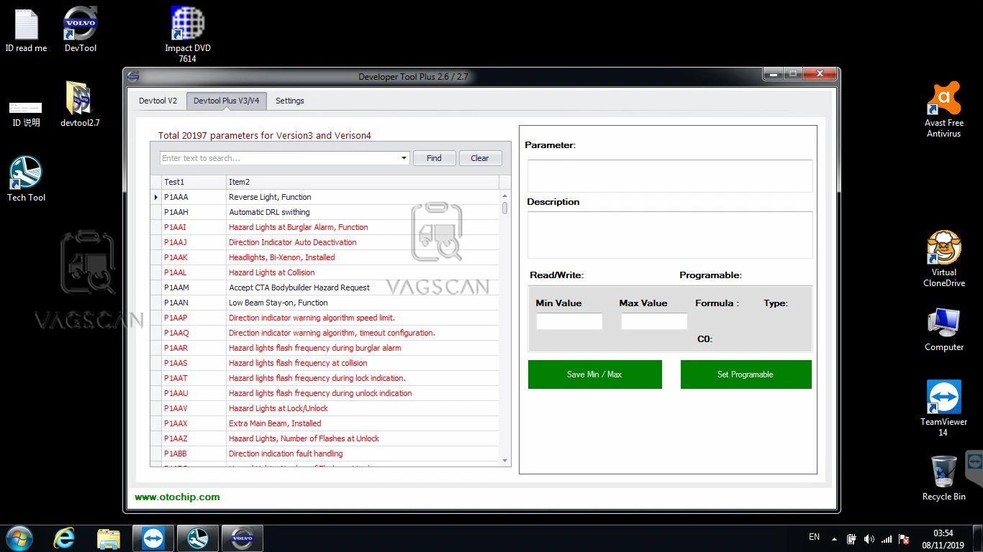This screenshot has width=983, height=552.
Task: Click the Volvo Developer Tool taskbar button
Action: 243,538
